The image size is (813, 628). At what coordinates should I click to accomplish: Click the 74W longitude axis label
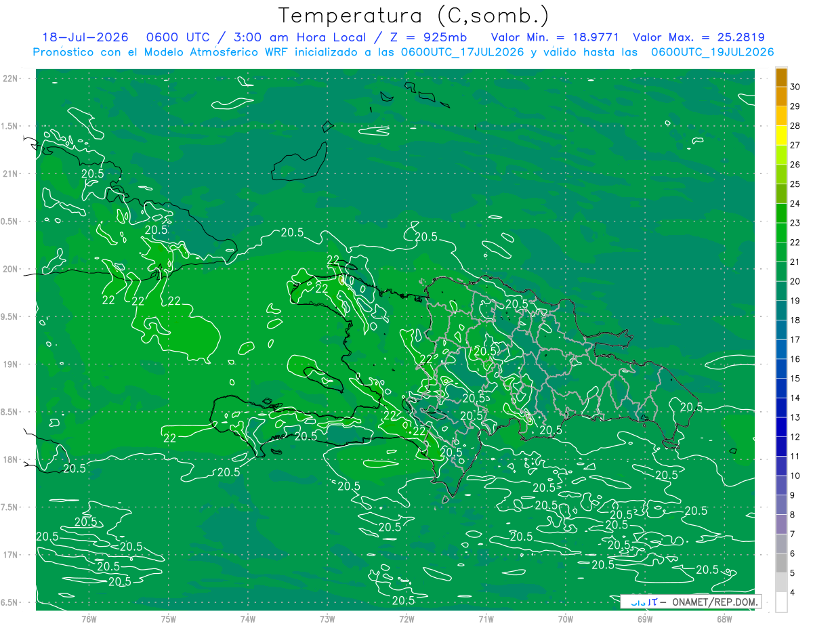click(x=248, y=619)
